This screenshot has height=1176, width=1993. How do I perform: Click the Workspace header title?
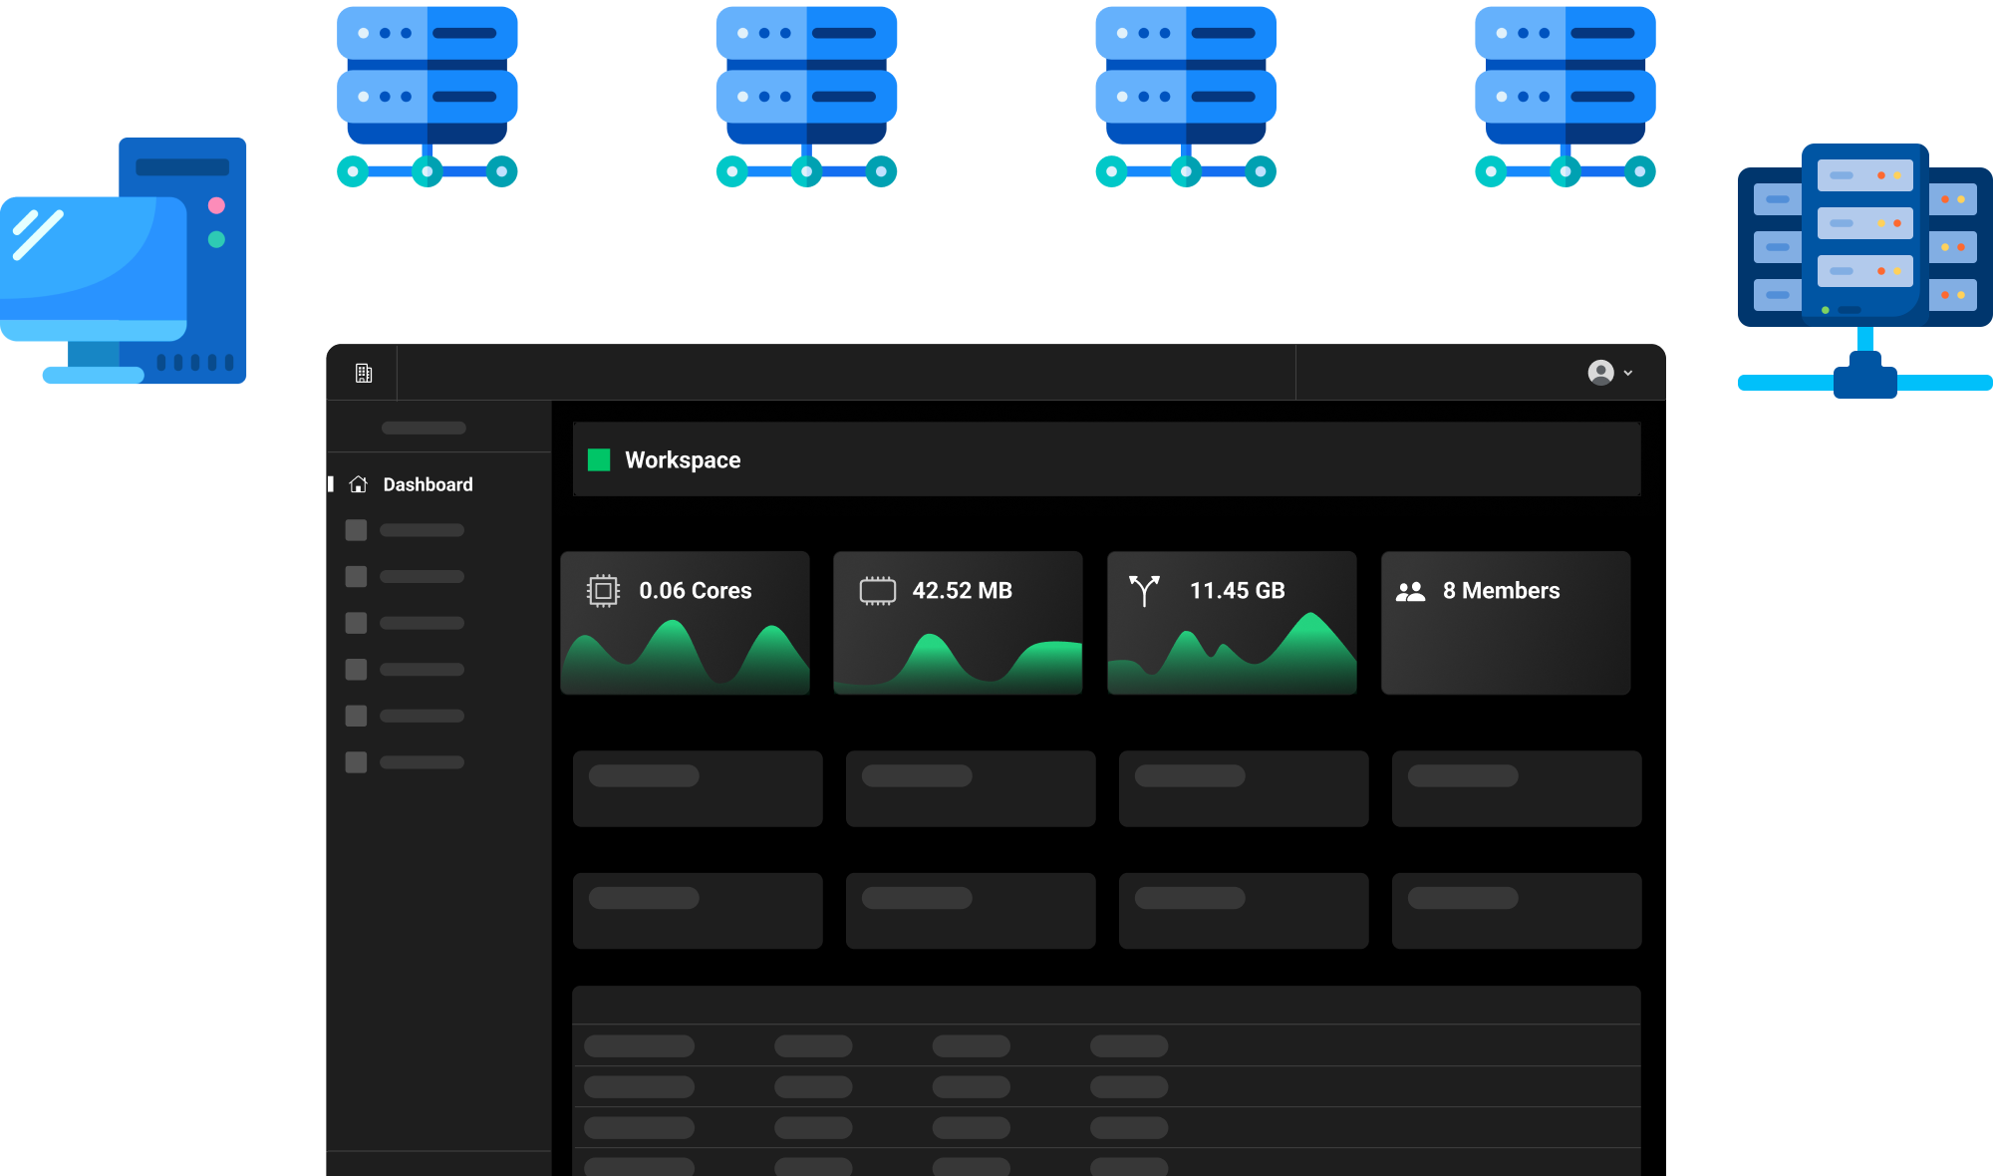point(683,459)
